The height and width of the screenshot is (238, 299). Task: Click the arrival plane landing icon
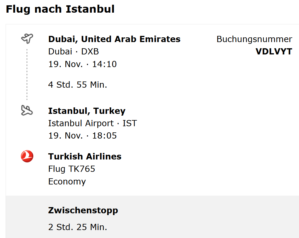tap(27, 110)
